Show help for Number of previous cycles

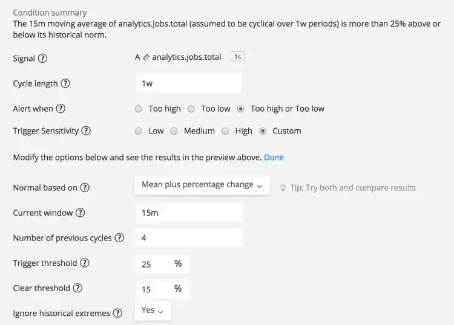coord(119,238)
